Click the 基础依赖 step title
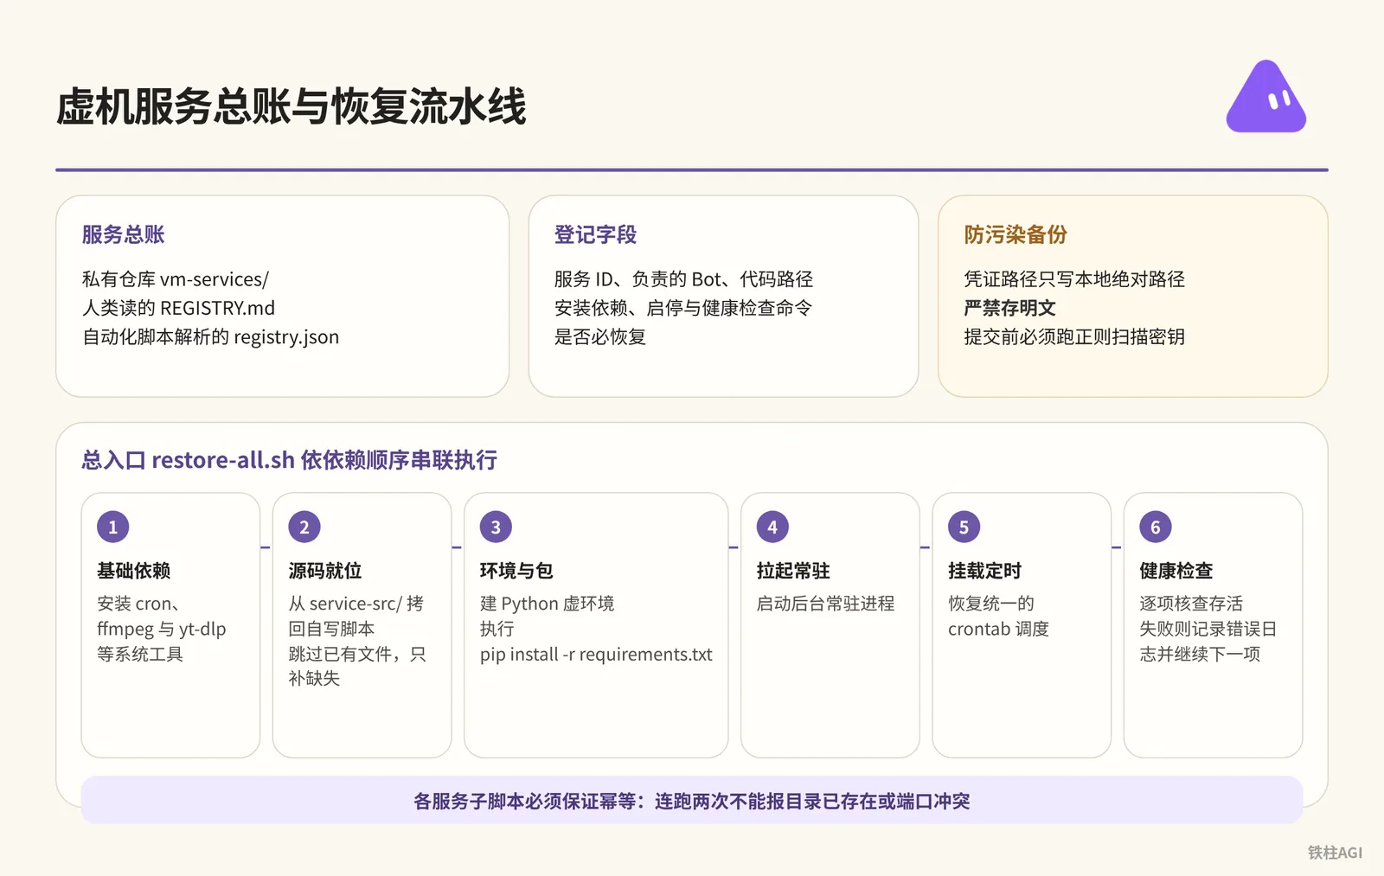Viewport: 1384px width, 876px height. click(134, 571)
